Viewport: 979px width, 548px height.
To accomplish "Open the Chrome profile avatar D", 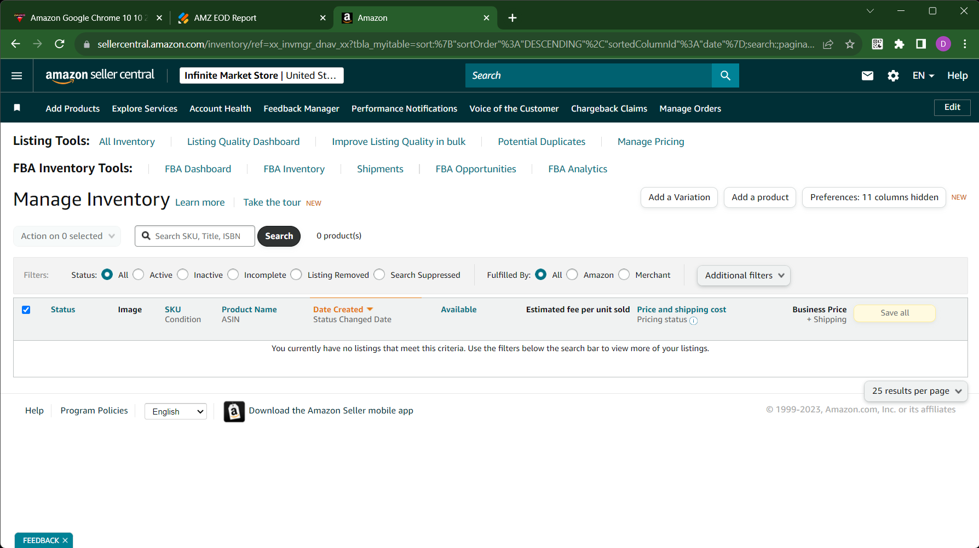I will (x=943, y=44).
